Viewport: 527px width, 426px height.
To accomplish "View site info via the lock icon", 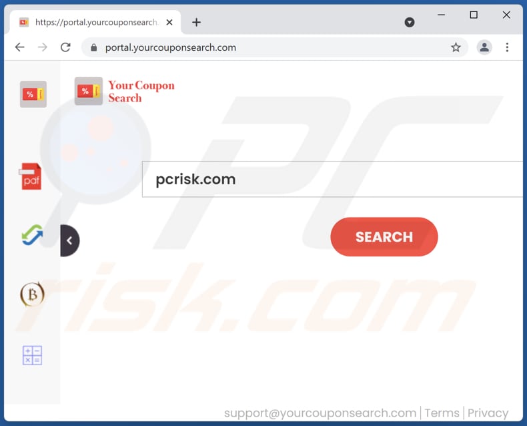I will pyautogui.click(x=94, y=47).
